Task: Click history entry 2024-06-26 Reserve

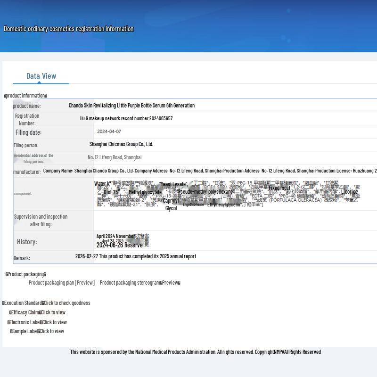Action: [120, 245]
